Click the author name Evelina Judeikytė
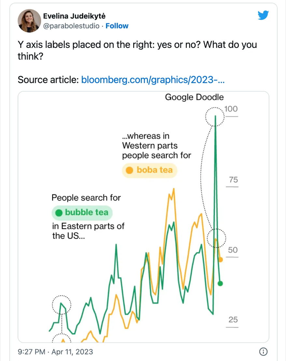Image resolution: width=286 pixels, height=361 pixels. pos(74,16)
